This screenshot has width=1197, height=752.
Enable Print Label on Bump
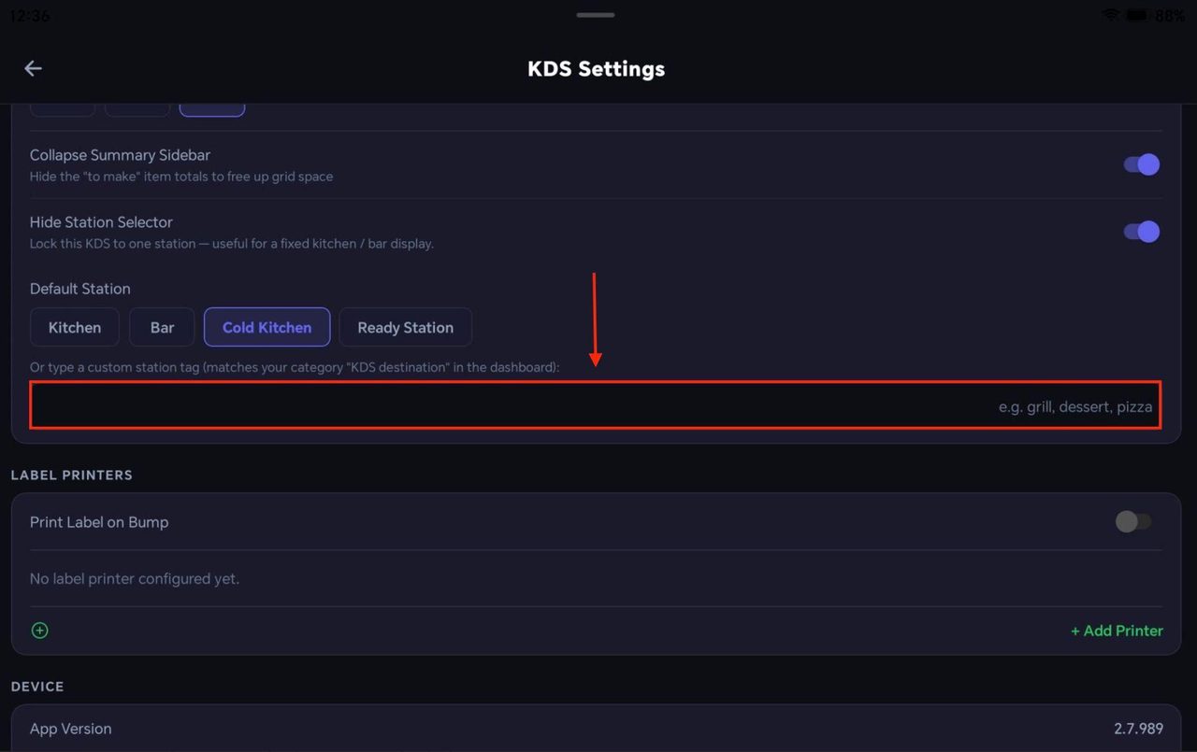(1133, 521)
